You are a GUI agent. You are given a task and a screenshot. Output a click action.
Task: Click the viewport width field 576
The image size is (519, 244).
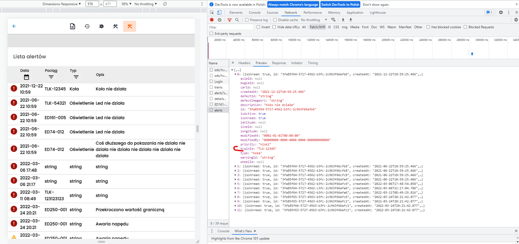(x=92, y=4)
